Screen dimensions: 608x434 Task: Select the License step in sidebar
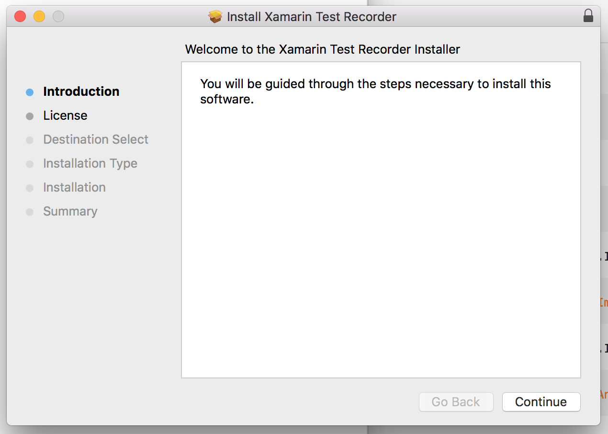(65, 115)
